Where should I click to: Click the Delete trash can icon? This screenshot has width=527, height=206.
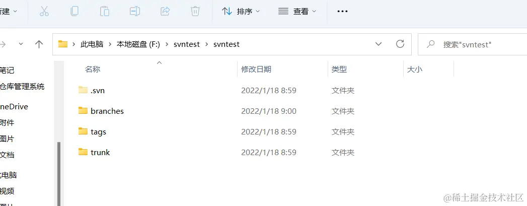pos(195,12)
